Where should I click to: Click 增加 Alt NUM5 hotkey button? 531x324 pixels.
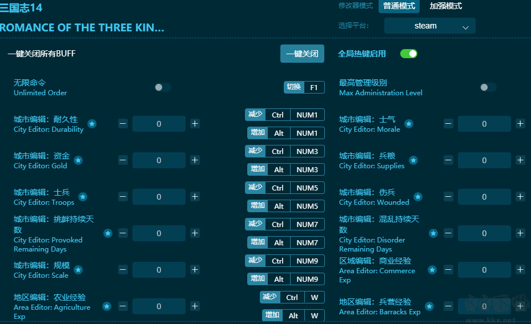click(286, 206)
